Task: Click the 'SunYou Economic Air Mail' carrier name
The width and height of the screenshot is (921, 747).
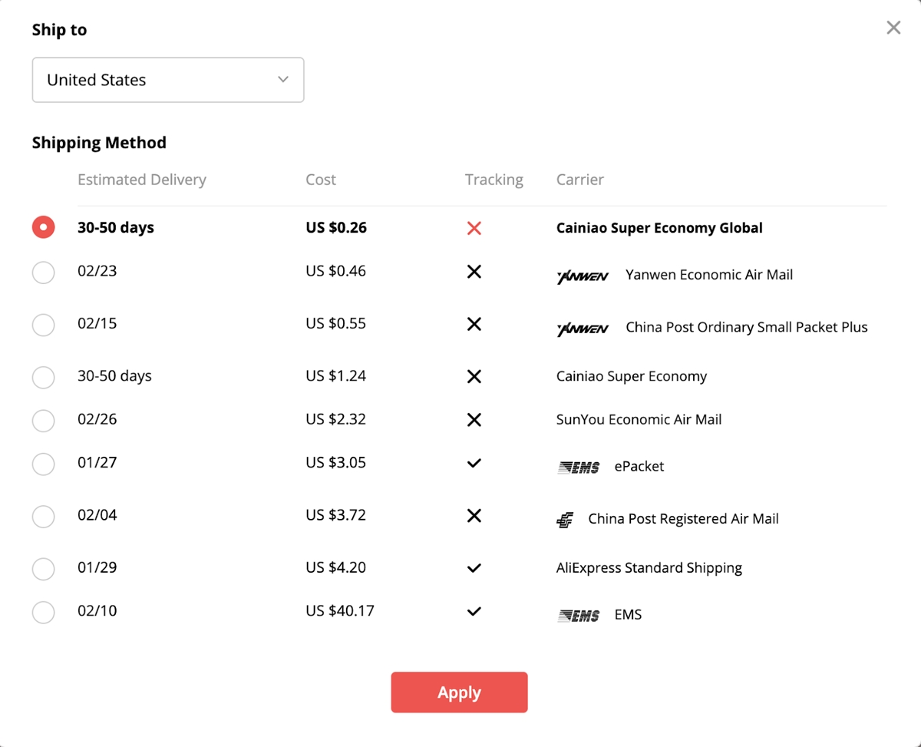Action: 639,419
